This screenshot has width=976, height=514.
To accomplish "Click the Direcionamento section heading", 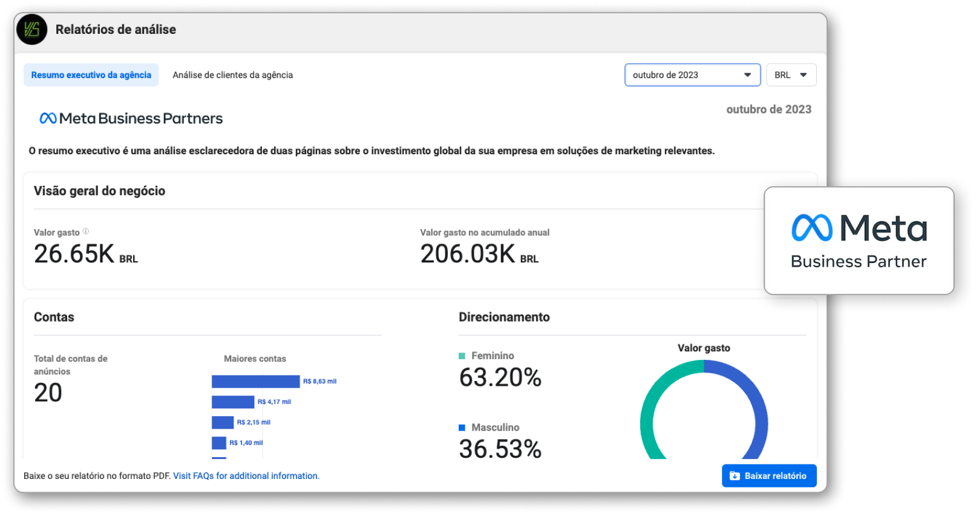I will [x=504, y=317].
